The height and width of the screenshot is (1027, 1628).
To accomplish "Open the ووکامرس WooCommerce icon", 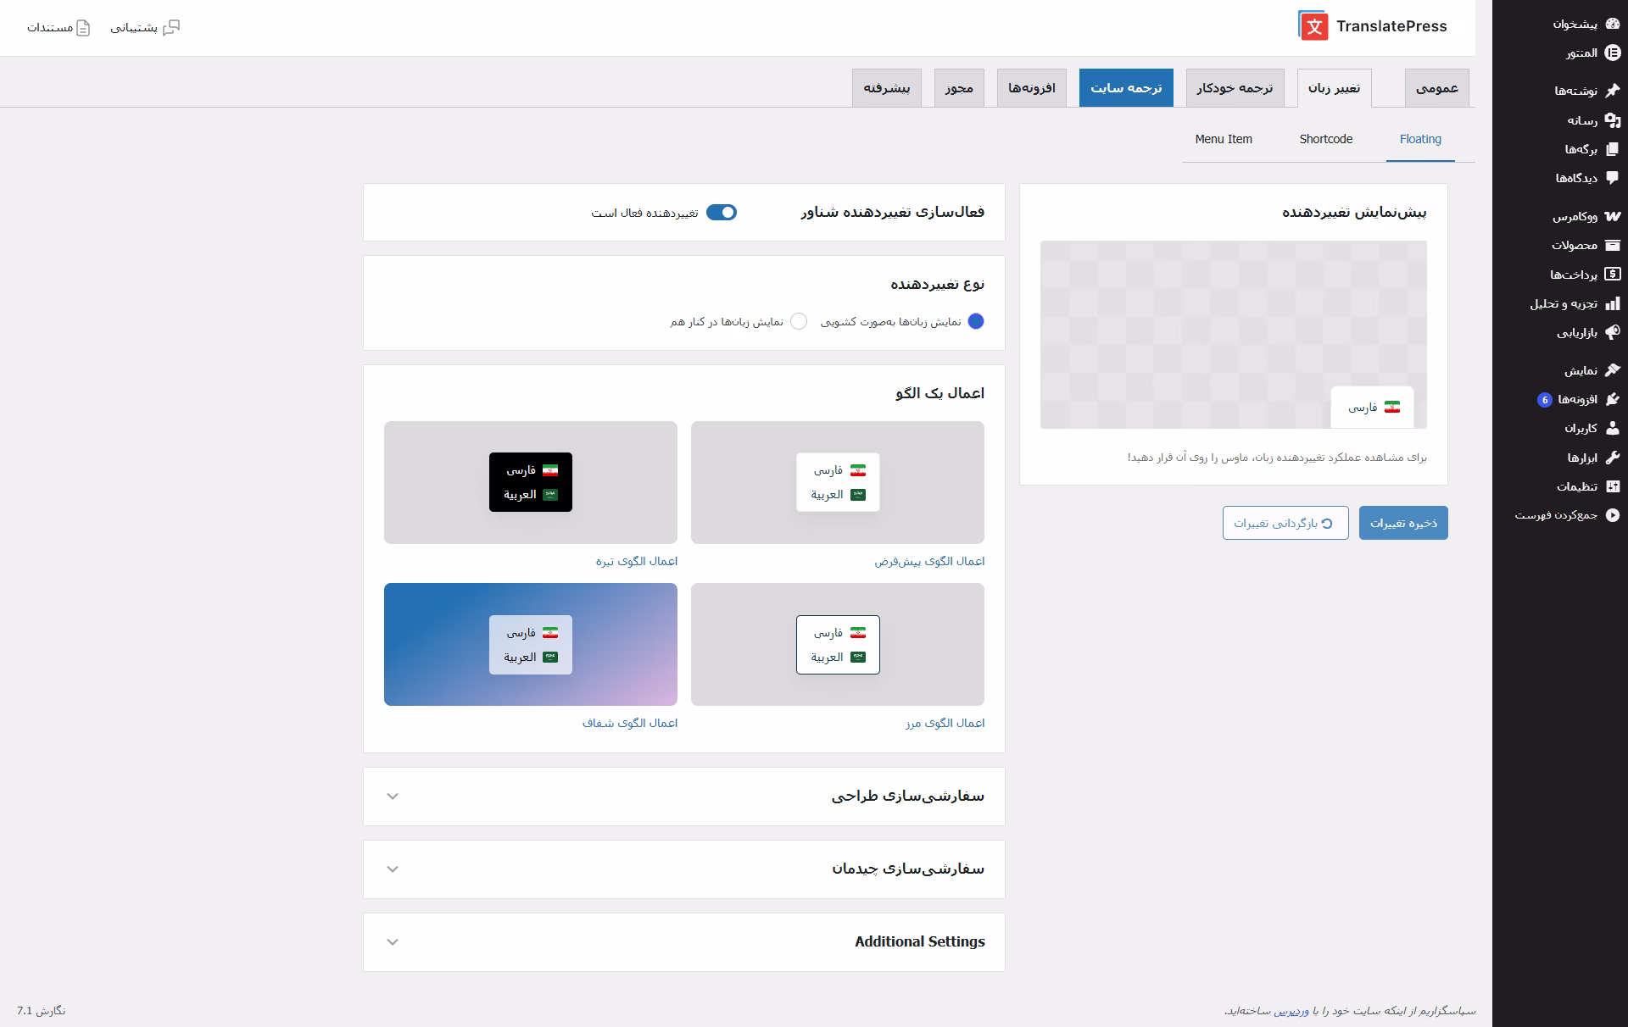I will [1612, 216].
